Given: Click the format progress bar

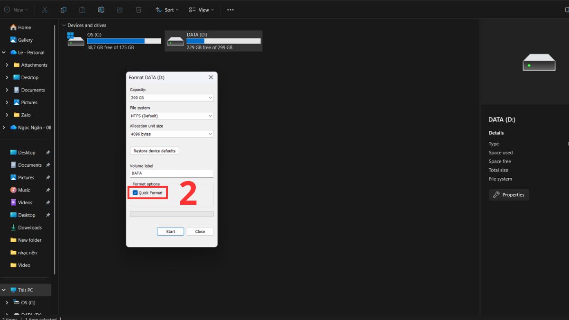Looking at the screenshot, I should point(171,214).
